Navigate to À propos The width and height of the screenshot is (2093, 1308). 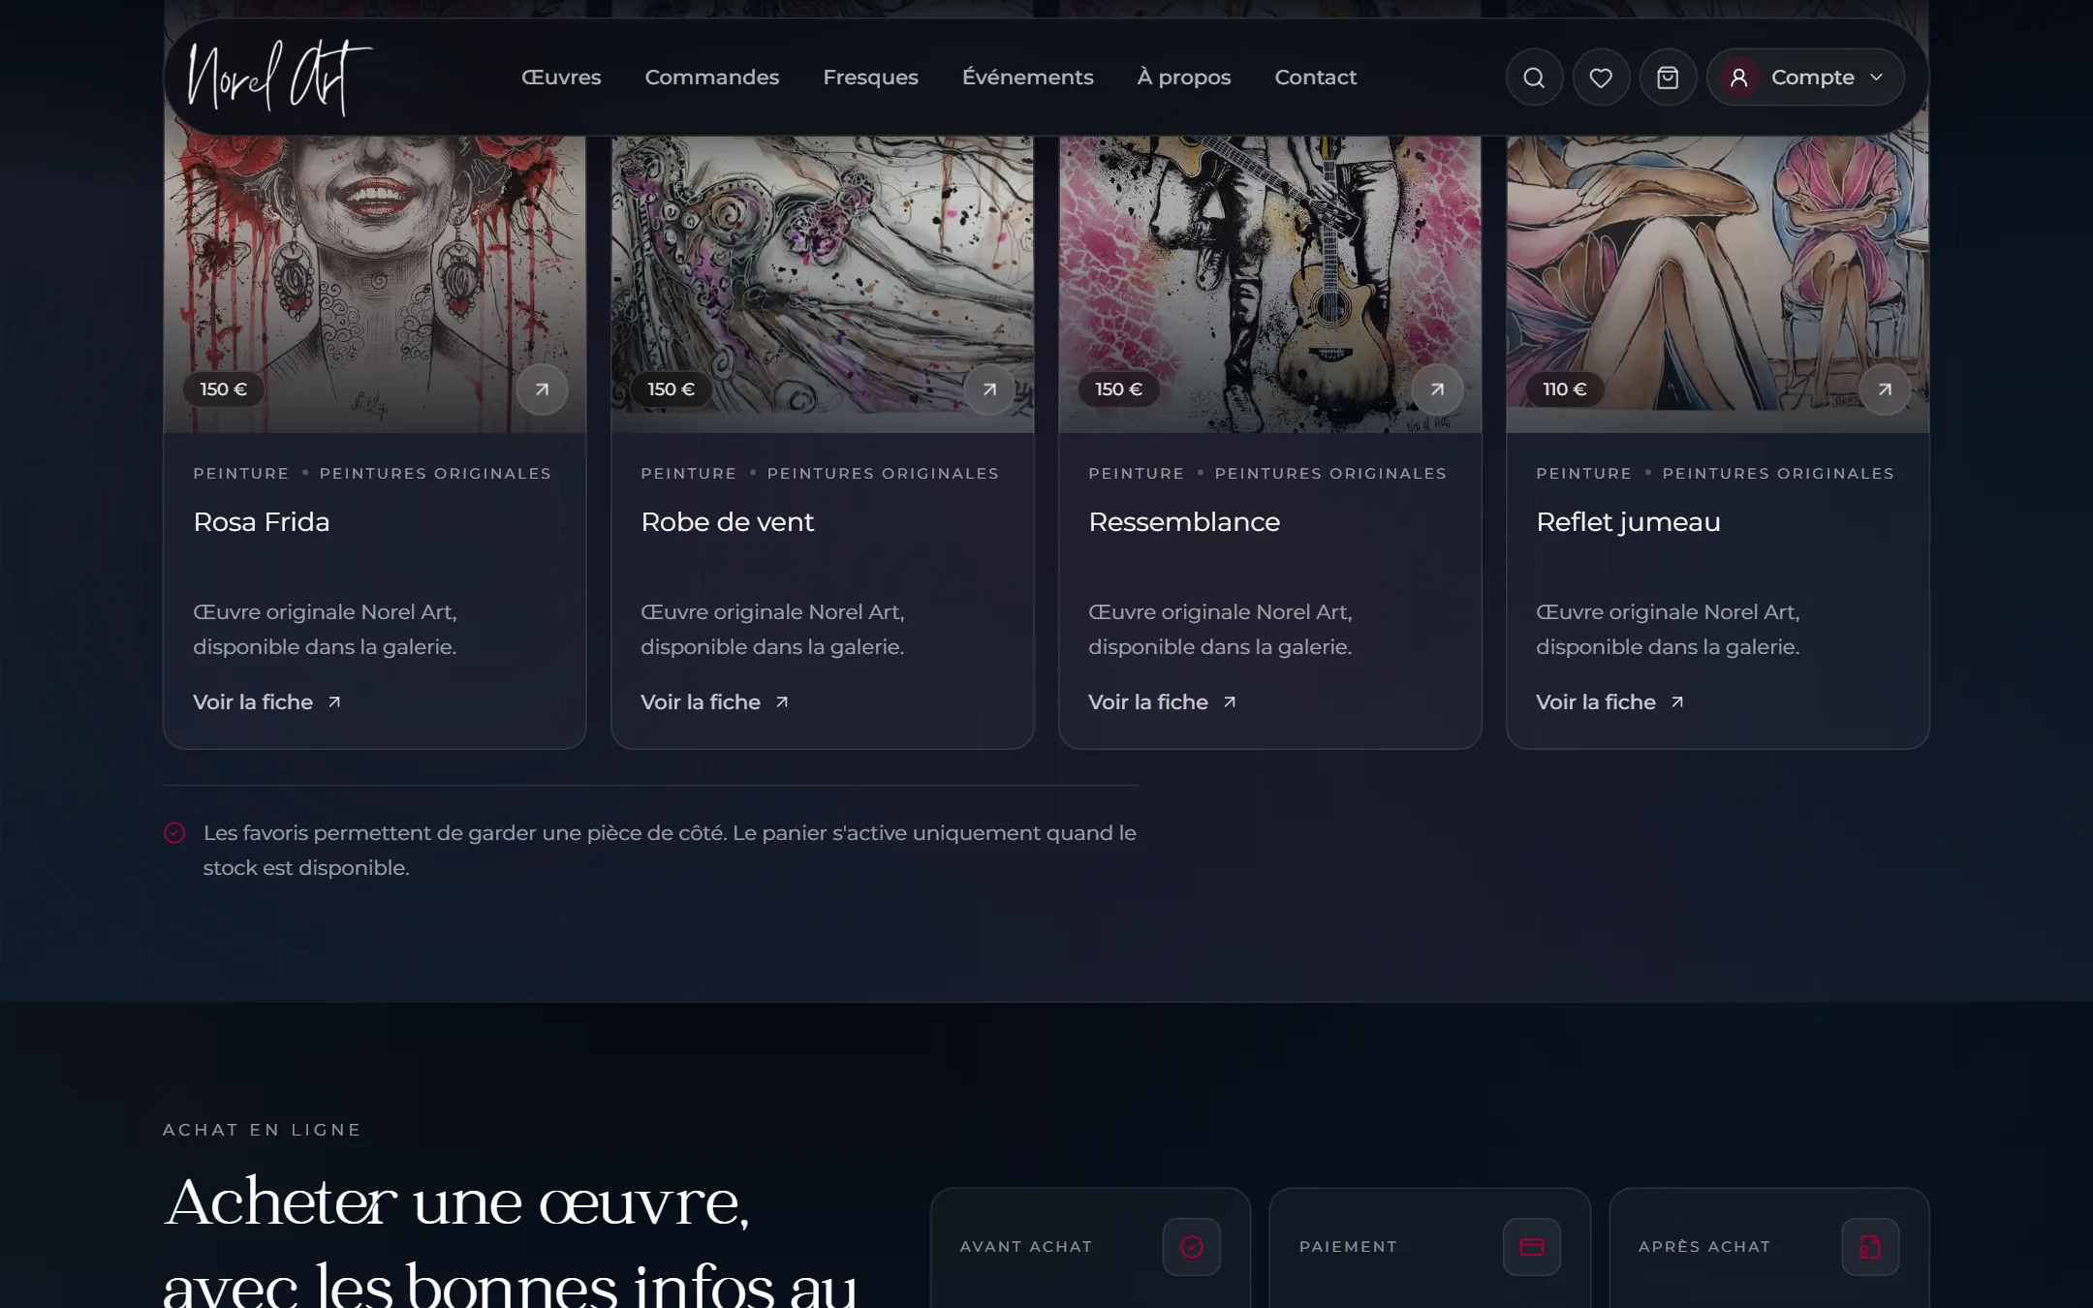tap(1184, 78)
